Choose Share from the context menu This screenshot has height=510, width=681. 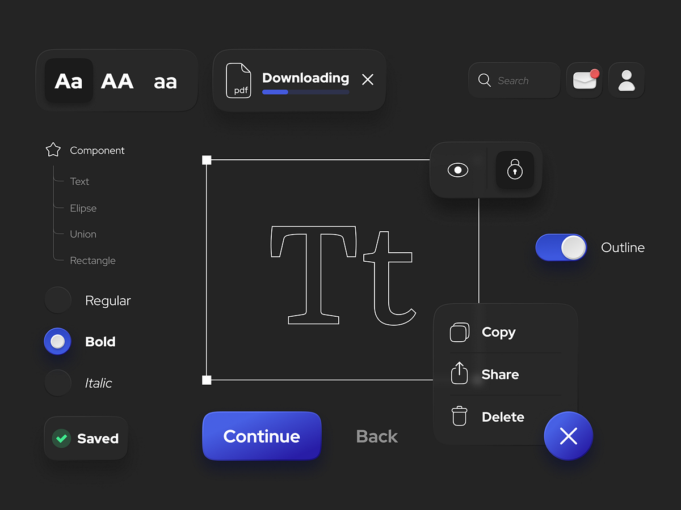[x=500, y=374]
